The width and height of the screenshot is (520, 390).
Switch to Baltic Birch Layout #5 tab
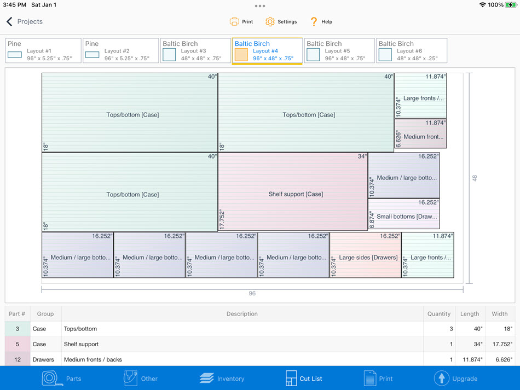click(x=339, y=50)
